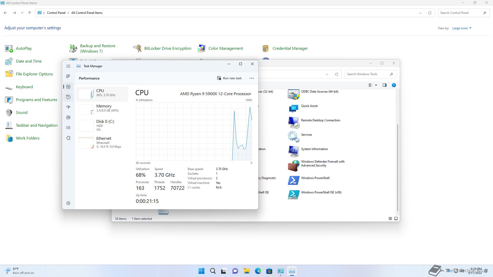Open BitLocker Drive Encryption
This screenshot has width=493, height=277.
(x=162, y=48)
